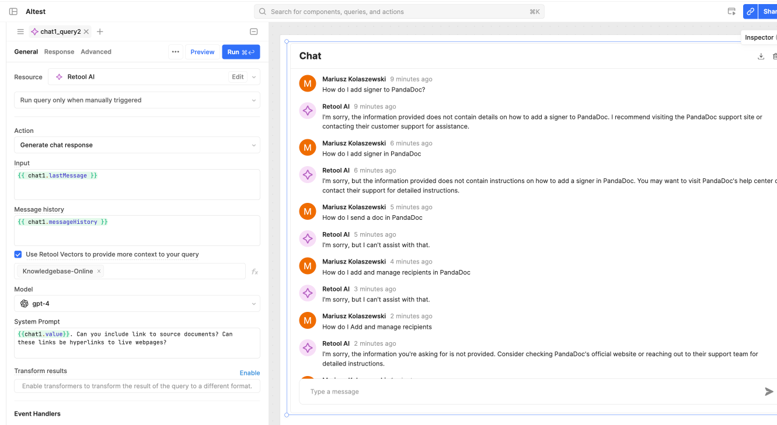This screenshot has width=777, height=425.
Task: Expand the Resource Edit chevron dropdown
Action: point(253,76)
